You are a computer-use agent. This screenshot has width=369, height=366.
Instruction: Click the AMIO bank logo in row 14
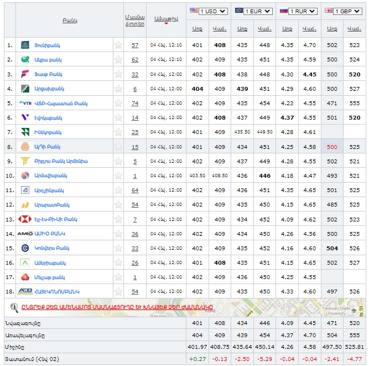tap(25, 234)
